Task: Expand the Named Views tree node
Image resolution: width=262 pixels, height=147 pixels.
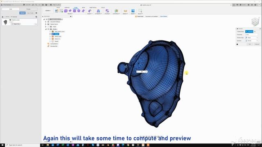Action: (45, 24)
